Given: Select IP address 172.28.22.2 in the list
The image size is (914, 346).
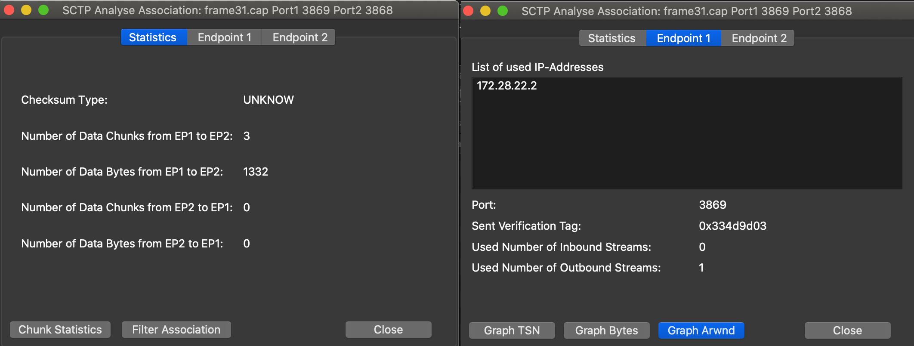Looking at the screenshot, I should click(507, 86).
